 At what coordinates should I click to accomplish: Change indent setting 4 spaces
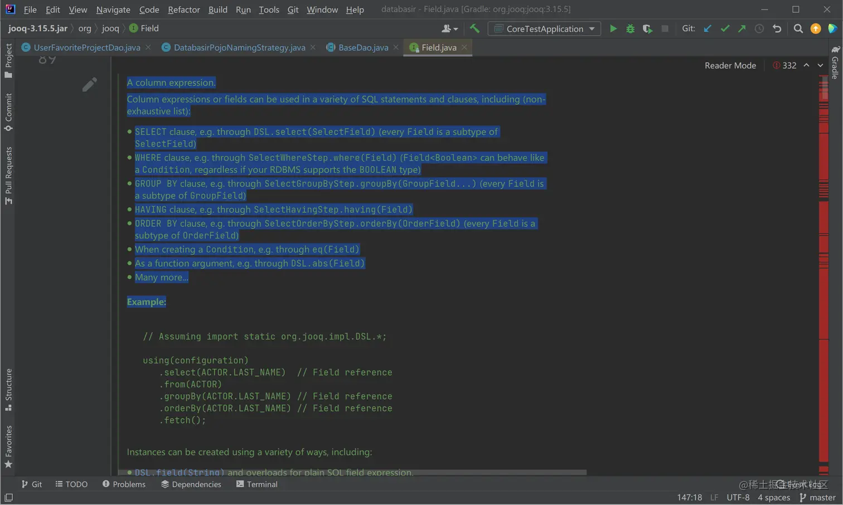click(774, 497)
